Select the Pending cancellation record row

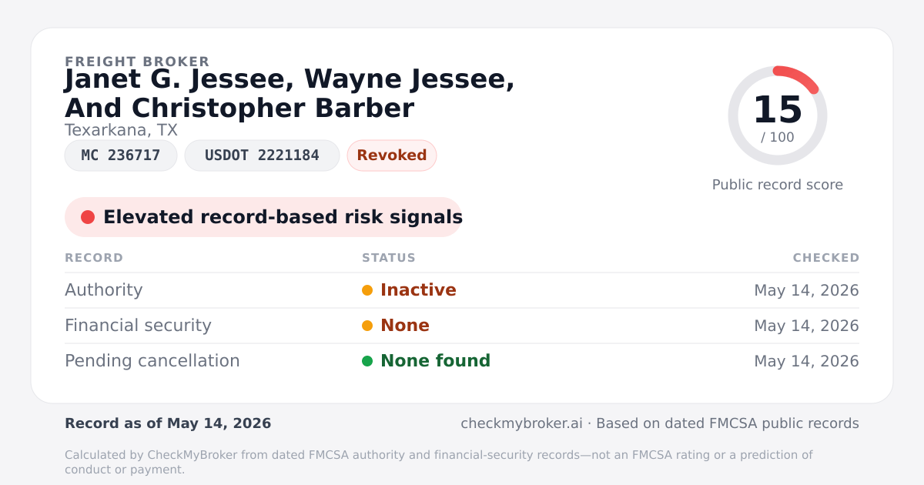pos(462,361)
